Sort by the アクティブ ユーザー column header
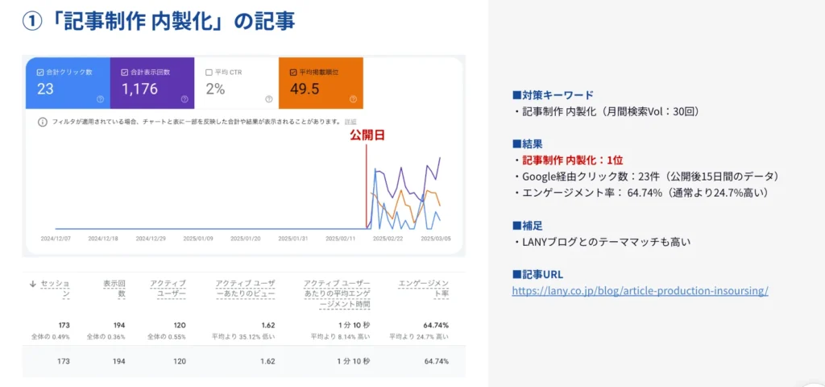The width and height of the screenshot is (825, 387). pos(168,289)
